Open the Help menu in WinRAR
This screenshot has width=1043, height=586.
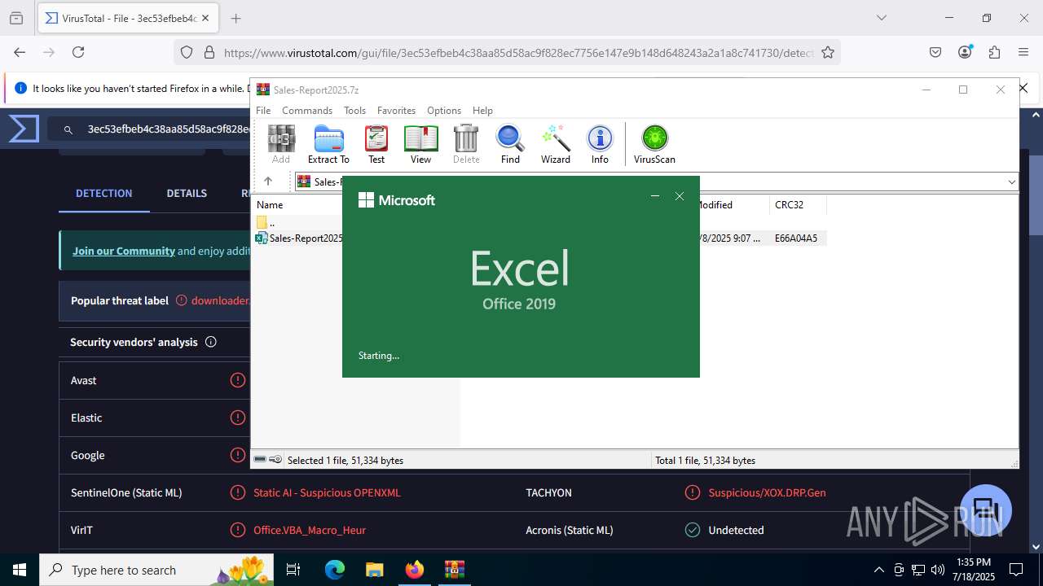[482, 111]
